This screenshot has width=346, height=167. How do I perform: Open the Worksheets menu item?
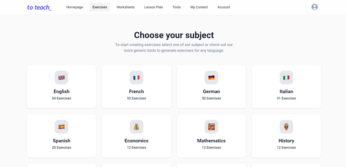point(125,7)
